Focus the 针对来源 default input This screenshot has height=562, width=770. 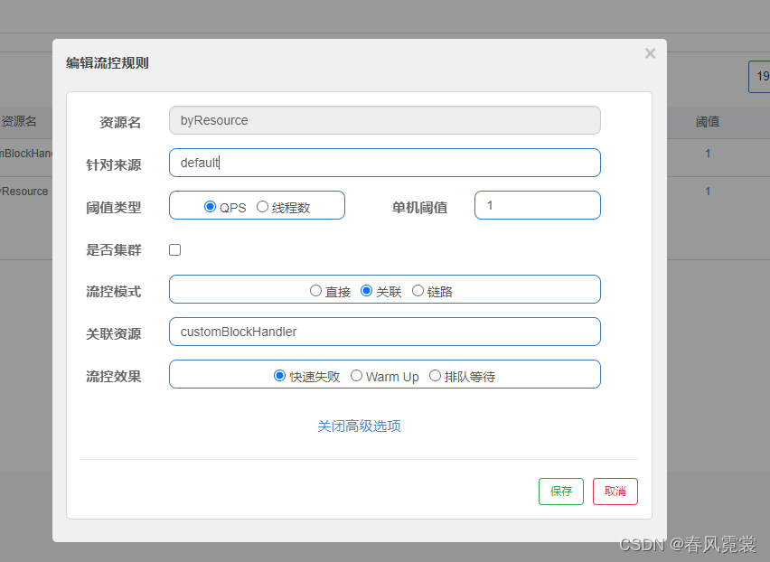click(x=384, y=163)
